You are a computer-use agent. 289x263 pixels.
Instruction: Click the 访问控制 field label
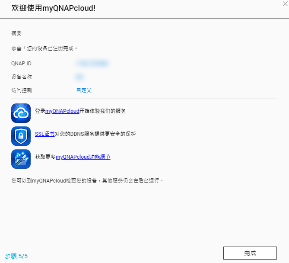[22, 90]
